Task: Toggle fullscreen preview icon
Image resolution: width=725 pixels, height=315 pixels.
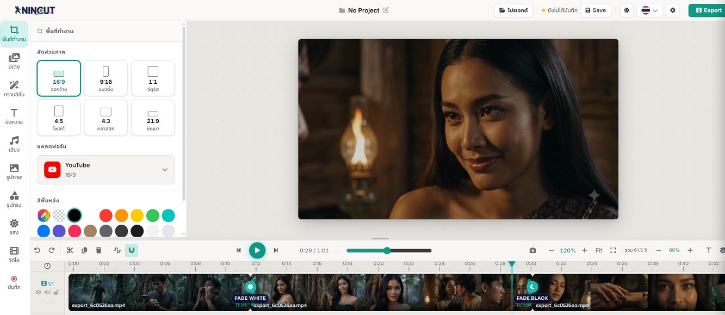Action: 613,250
